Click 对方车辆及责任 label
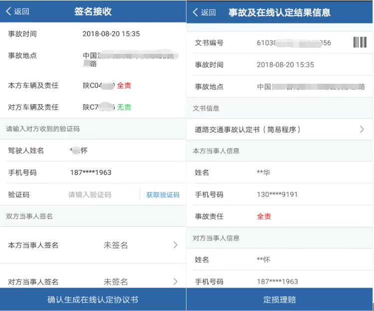The height and width of the screenshot is (311, 374). click(33, 107)
